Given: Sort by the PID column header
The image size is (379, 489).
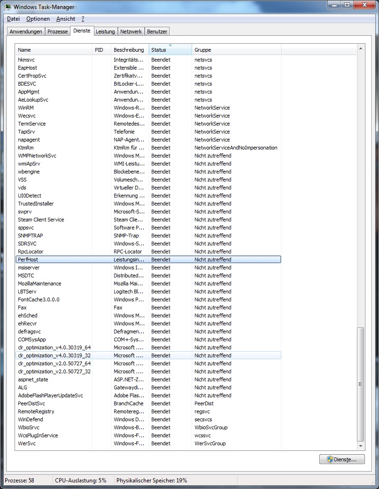Looking at the screenshot, I should (101, 50).
